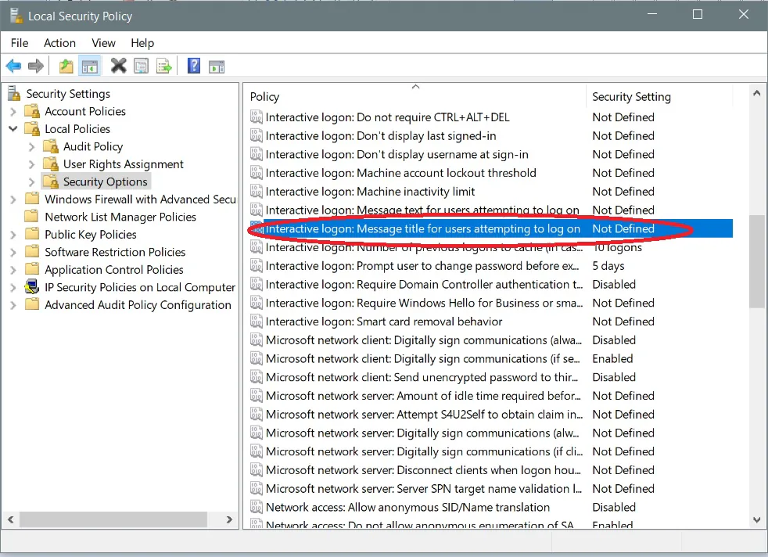This screenshot has height=557, width=768.
Task: Select the Security Options tree item
Action: tap(105, 181)
